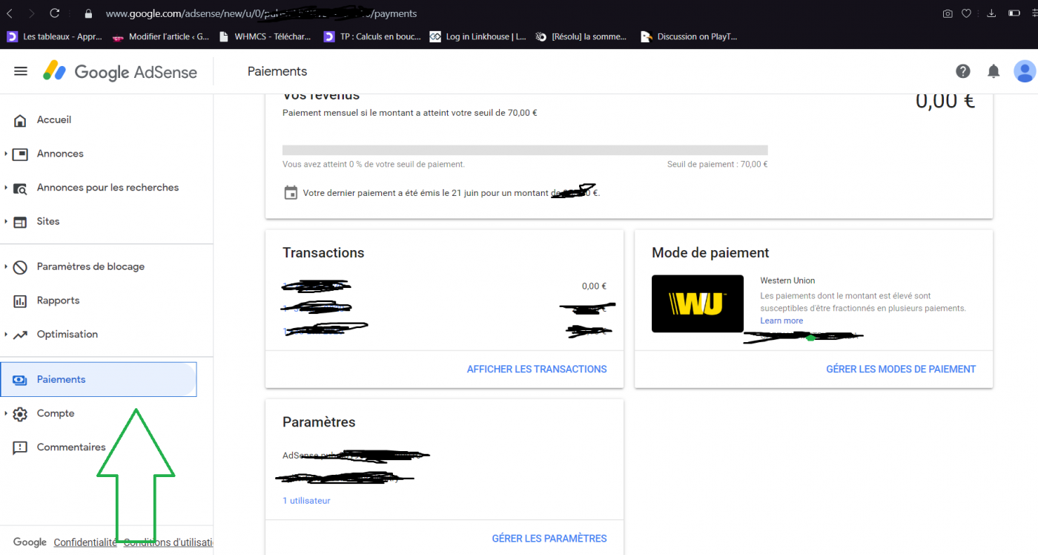Click the browser forward arrow

click(31, 13)
